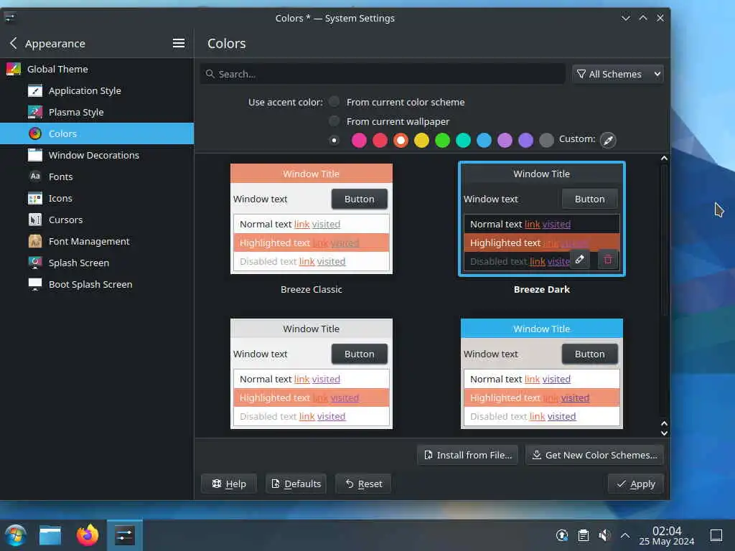This screenshot has height=551, width=735.
Task: Pick custom accent color with eyedropper button
Action: (x=608, y=140)
